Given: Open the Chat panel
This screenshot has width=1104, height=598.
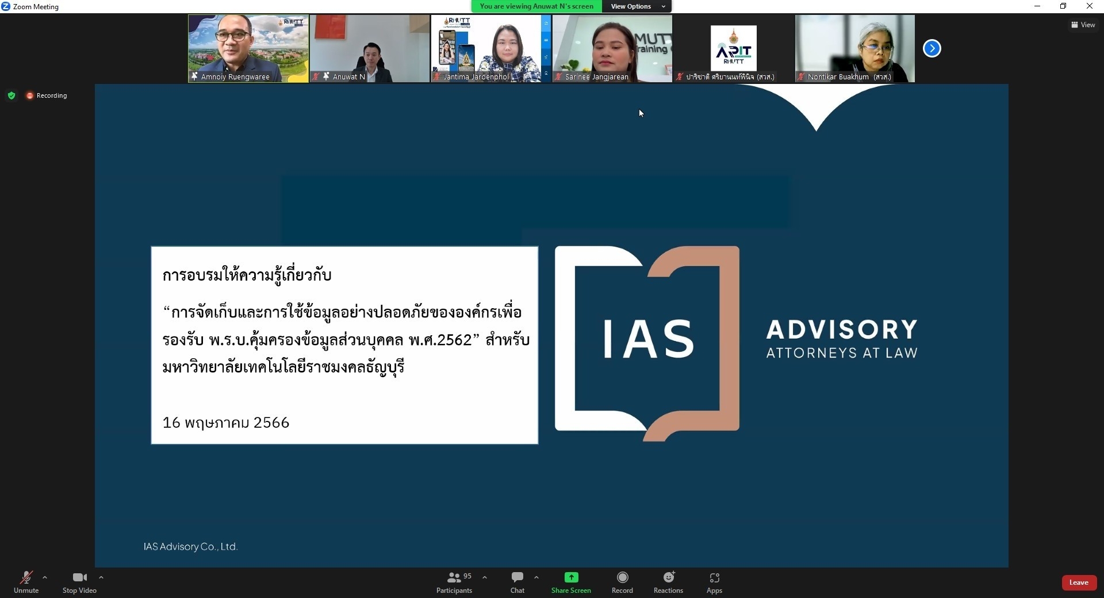Looking at the screenshot, I should [517, 582].
